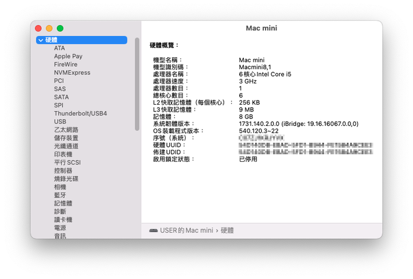
Task: Select 燒錄光碟 disc burning item
Action: click(66, 179)
